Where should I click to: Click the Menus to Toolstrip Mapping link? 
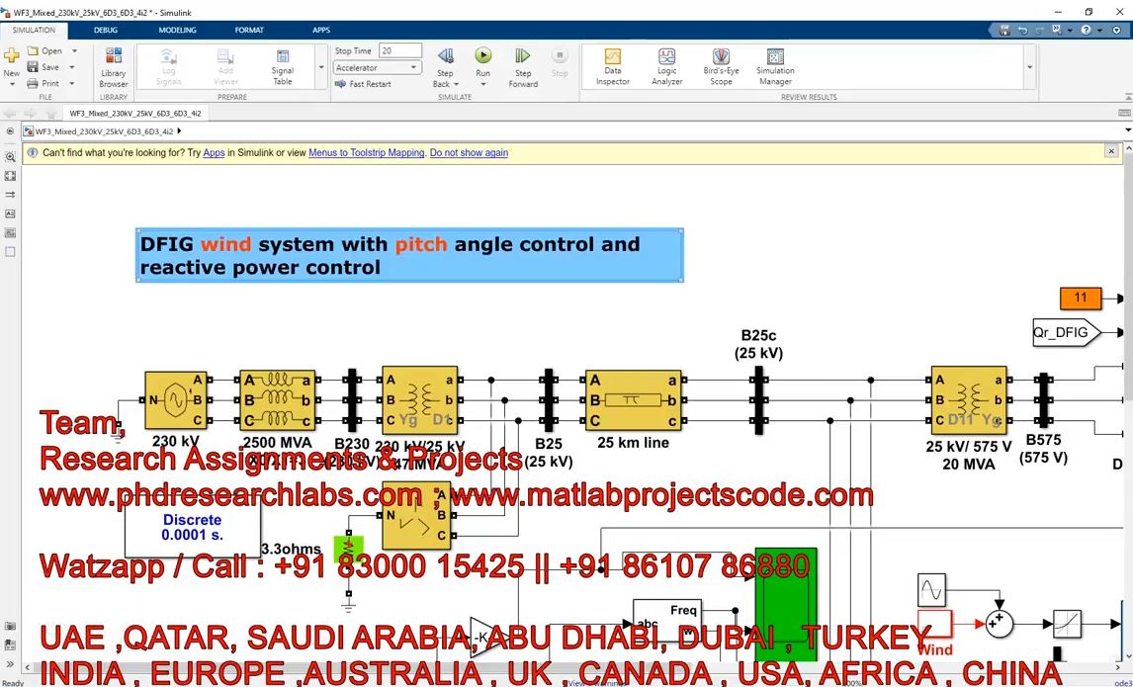click(x=366, y=153)
